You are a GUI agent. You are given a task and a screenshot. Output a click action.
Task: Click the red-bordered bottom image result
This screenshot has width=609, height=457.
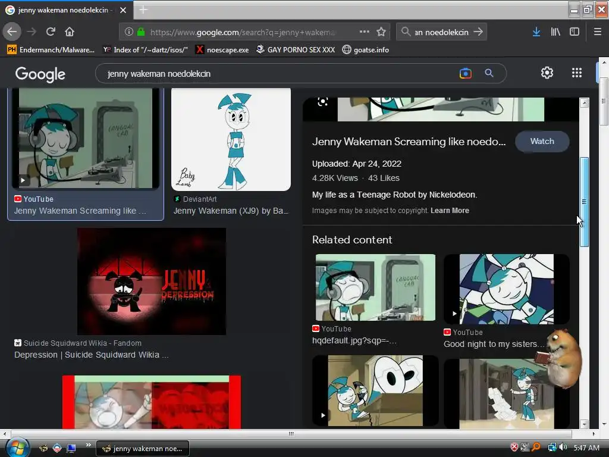[x=152, y=402]
